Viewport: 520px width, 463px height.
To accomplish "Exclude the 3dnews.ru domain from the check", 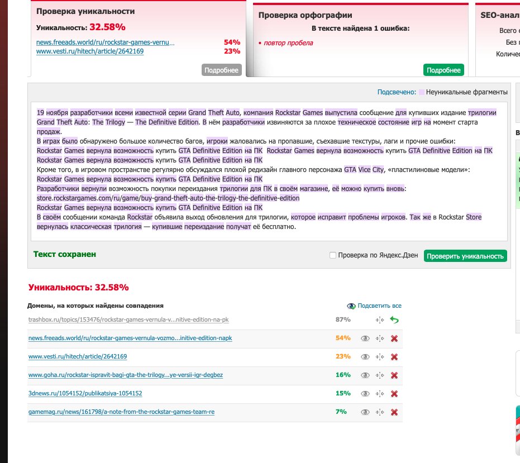I will point(394,394).
